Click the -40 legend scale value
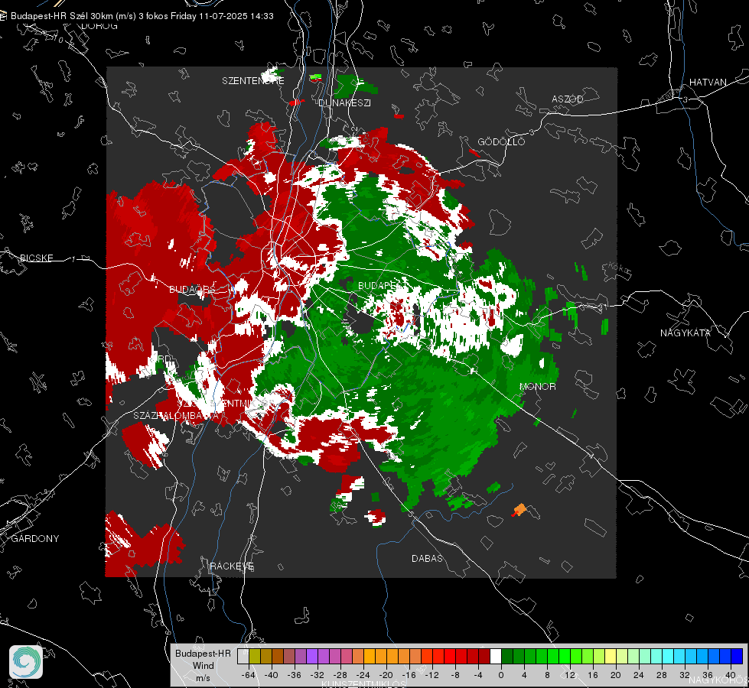 [x=272, y=675]
